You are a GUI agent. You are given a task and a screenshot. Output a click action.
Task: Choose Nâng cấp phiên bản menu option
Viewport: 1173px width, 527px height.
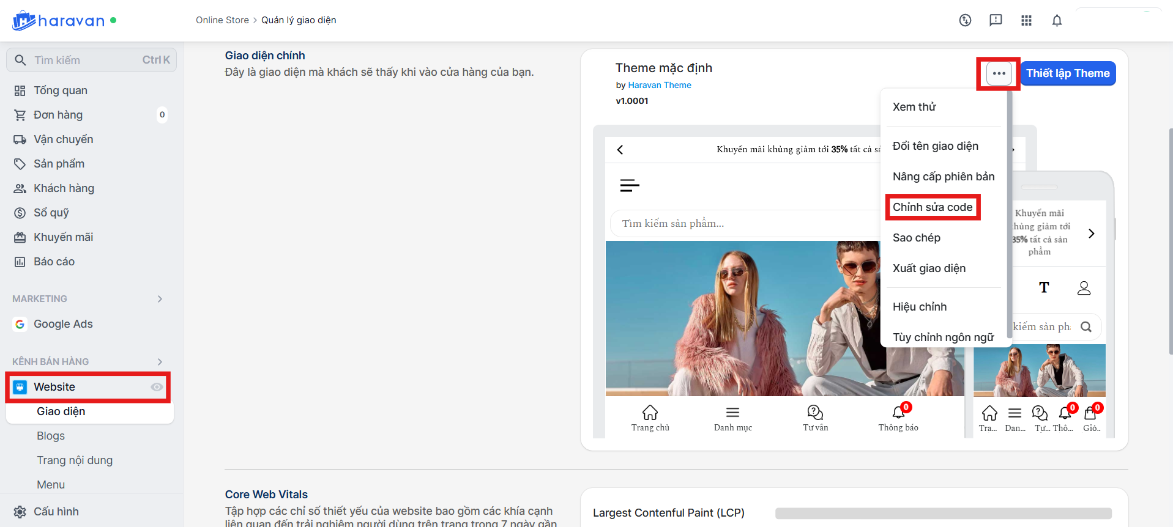943,177
